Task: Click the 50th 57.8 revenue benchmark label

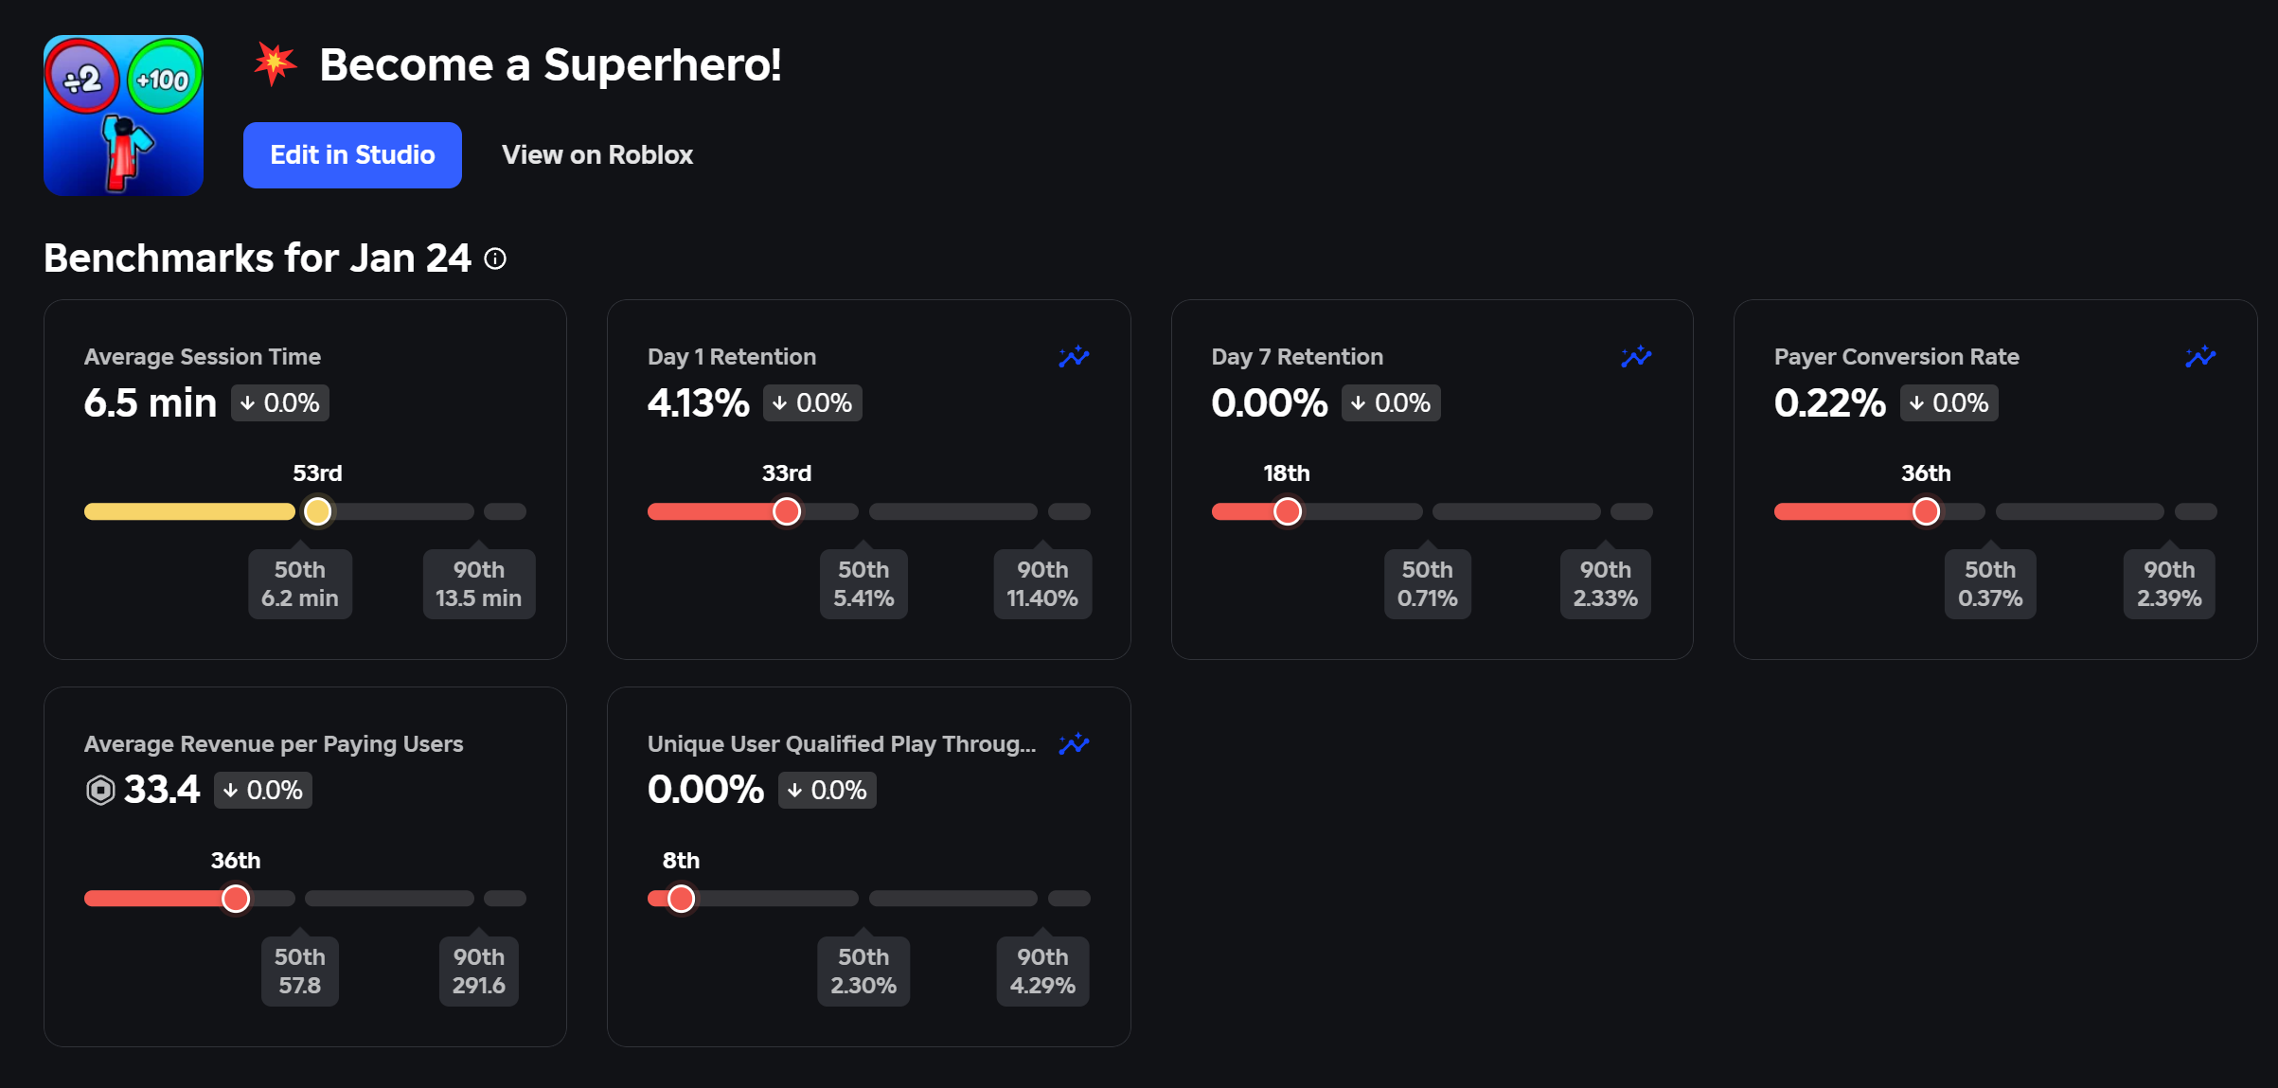Action: coord(299,972)
